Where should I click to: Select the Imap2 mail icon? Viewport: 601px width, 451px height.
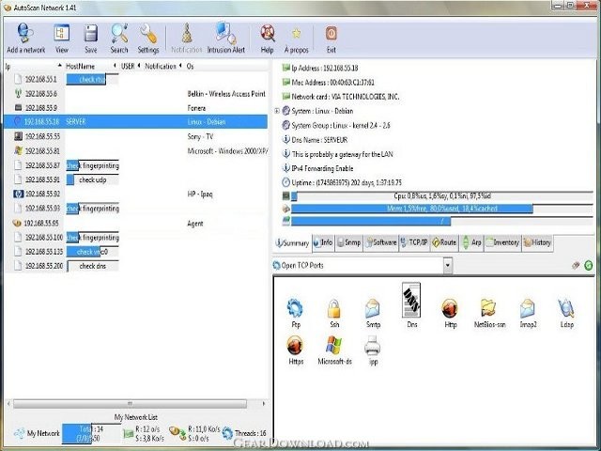(x=528, y=313)
